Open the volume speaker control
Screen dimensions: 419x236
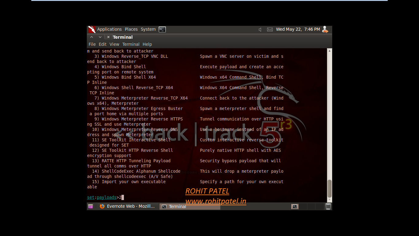[260, 29]
